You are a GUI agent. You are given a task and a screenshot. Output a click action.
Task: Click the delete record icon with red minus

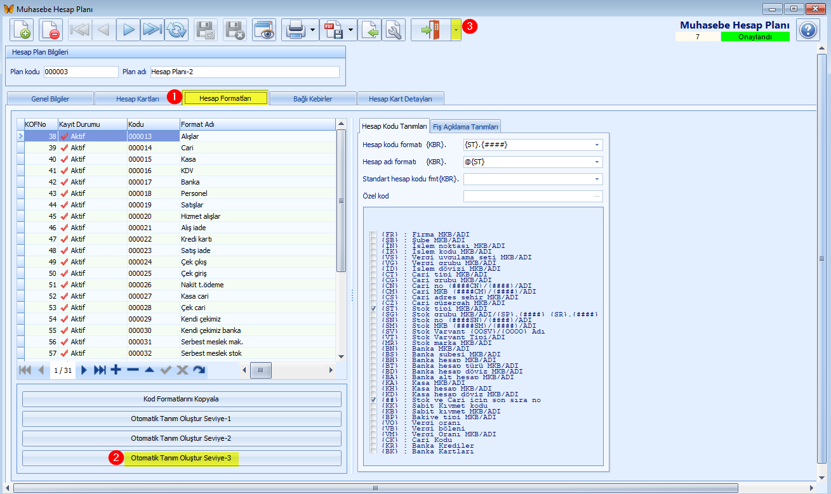pos(51,30)
